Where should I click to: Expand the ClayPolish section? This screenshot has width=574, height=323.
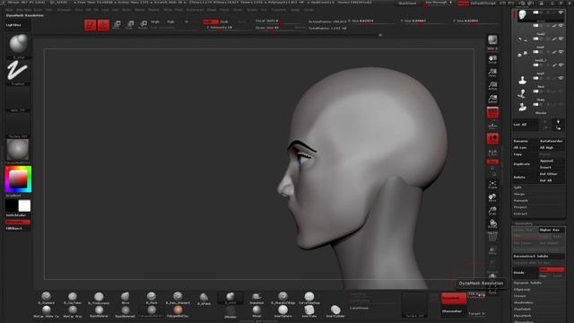point(522,309)
